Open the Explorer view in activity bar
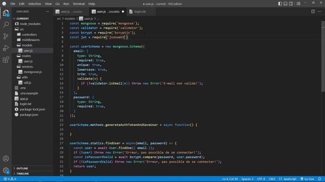This screenshot has height=182, width=325. (x=6, y=13)
